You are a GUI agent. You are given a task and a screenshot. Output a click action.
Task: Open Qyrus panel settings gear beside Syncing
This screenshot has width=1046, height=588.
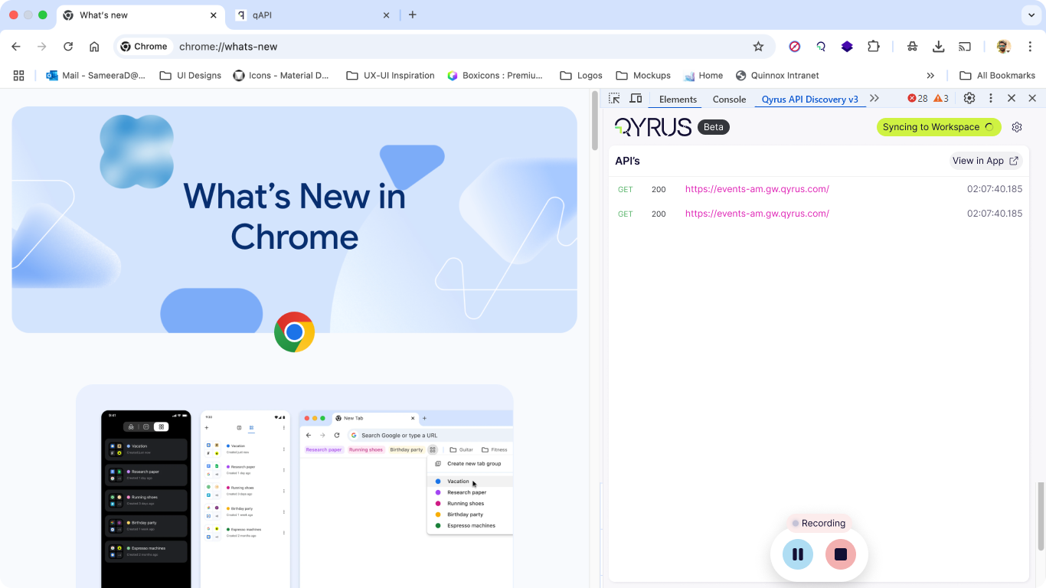(1017, 127)
